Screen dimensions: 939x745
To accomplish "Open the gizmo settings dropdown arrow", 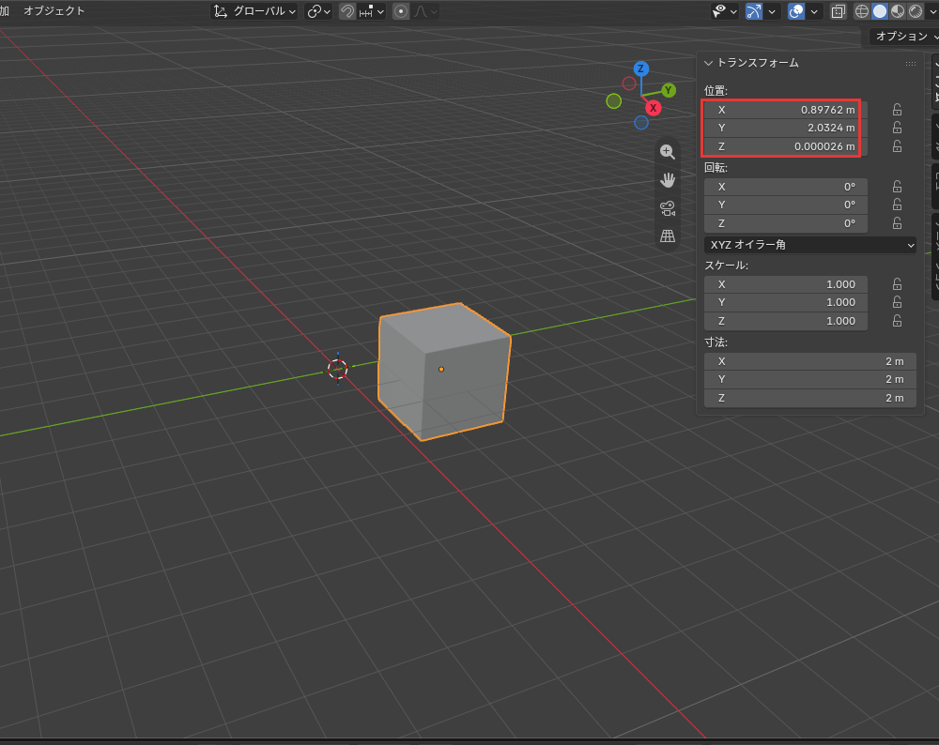I will click(771, 11).
